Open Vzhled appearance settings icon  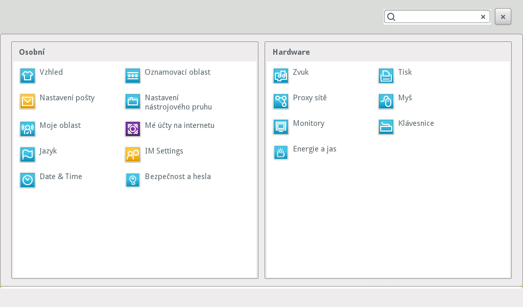pyautogui.click(x=28, y=76)
